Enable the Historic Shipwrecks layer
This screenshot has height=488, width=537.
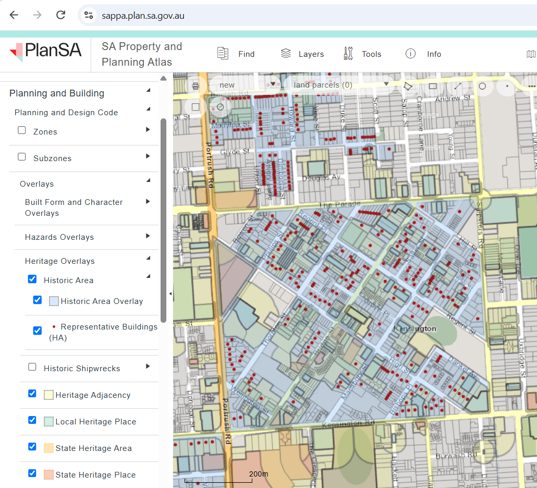pos(32,367)
